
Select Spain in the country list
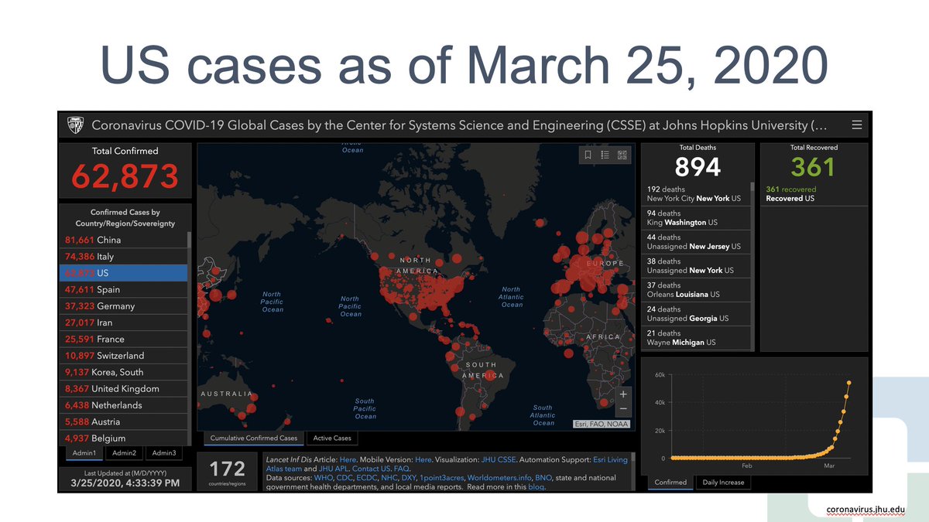tap(124, 289)
